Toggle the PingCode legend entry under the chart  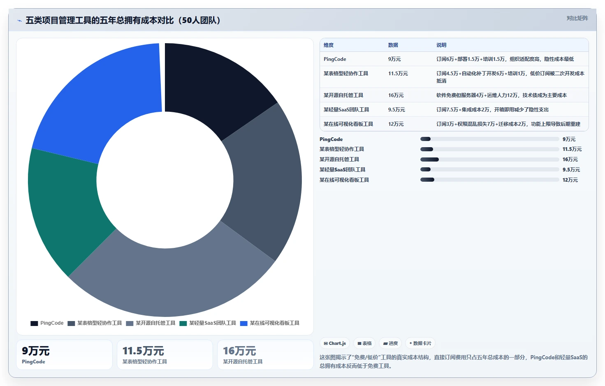point(47,323)
